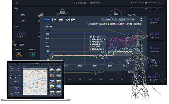The width and height of the screenshot is (169, 104).
Task: Expand the left sidebar chevron handle
Action: point(13,42)
